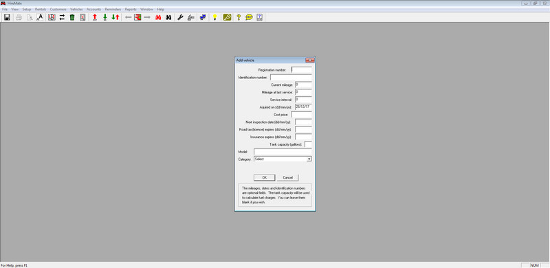550x268 pixels.
Task: Click the Acquired on date field
Action: tap(303, 107)
